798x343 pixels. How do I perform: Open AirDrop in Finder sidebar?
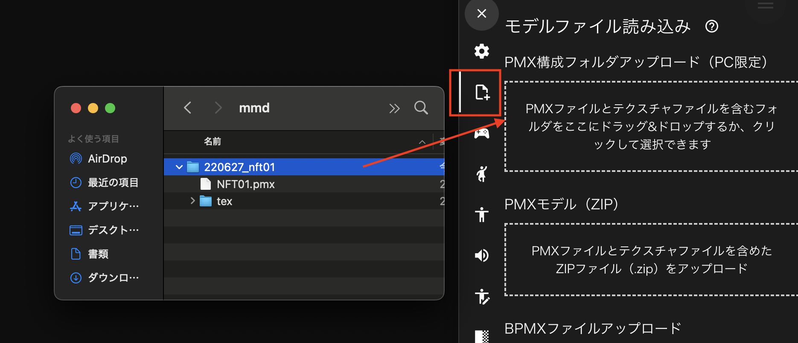point(107,159)
